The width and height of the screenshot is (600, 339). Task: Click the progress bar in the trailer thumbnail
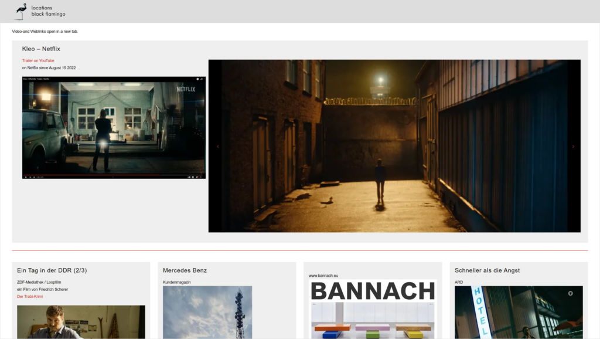(x=114, y=175)
